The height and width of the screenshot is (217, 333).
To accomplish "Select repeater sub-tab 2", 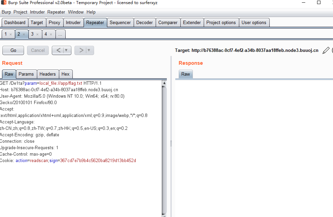I will [19, 34].
